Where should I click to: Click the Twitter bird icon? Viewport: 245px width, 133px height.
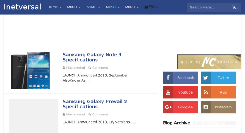point(206,78)
